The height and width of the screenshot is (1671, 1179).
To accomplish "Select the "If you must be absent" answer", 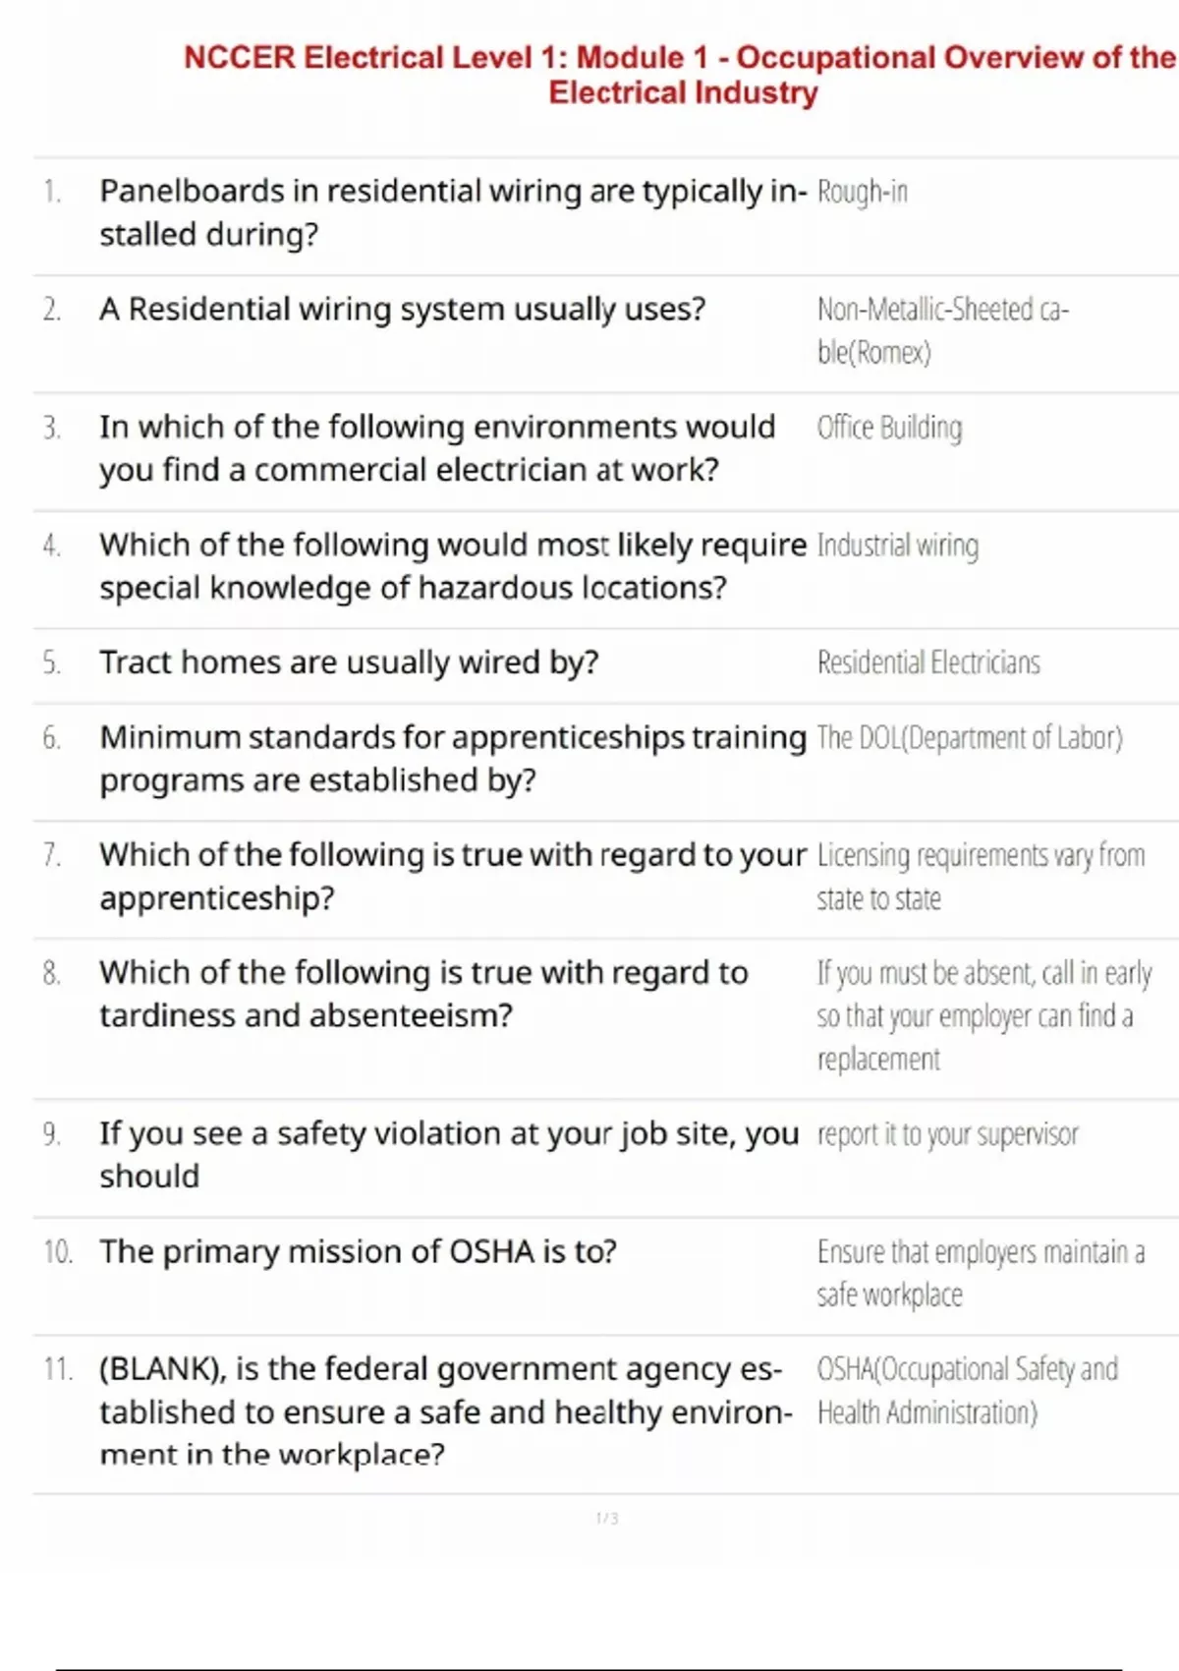I will tap(982, 1015).
